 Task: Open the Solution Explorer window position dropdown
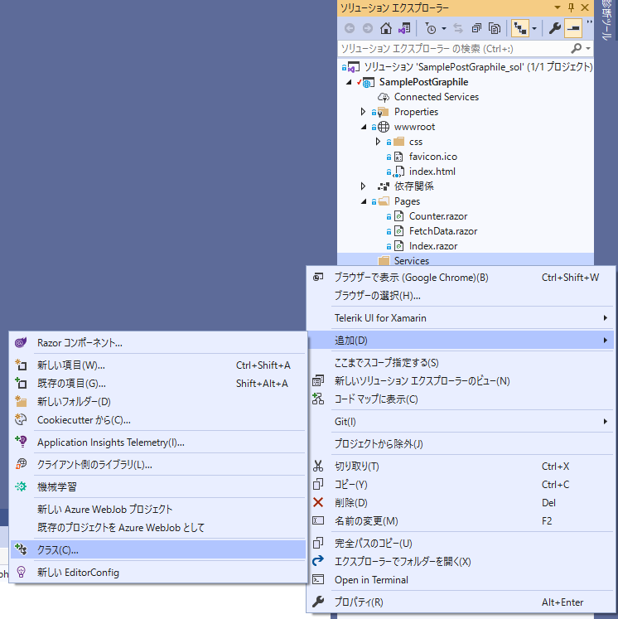(x=558, y=7)
